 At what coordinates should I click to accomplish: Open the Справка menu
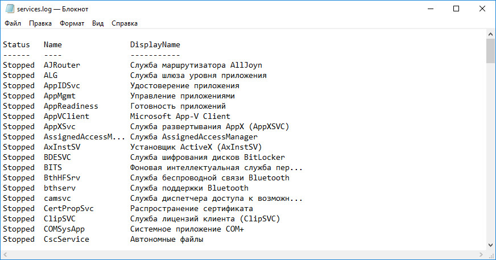coord(125,23)
